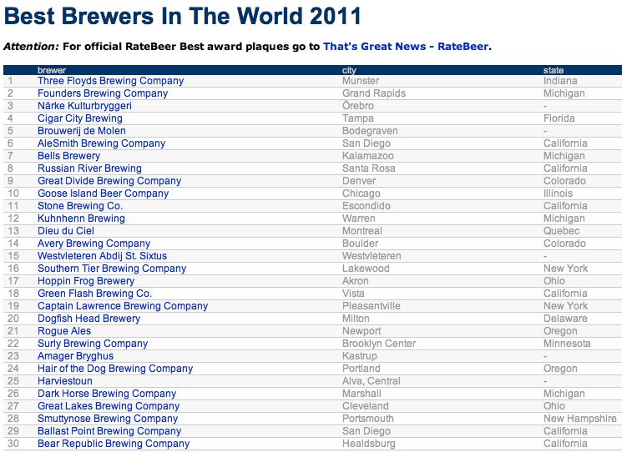Click Dieu du Ciel brewer link
This screenshot has height=452, width=622.
pos(65,231)
